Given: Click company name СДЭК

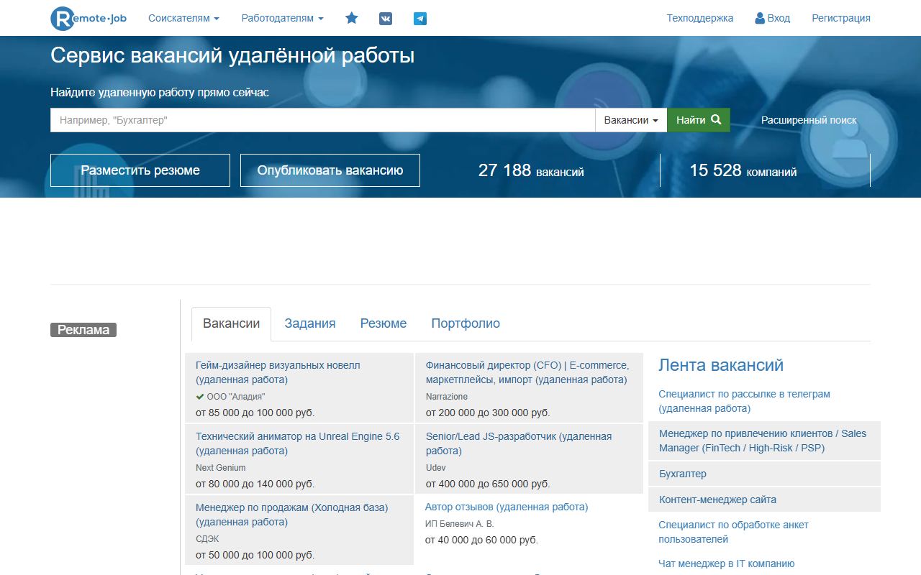Looking at the screenshot, I should click(x=207, y=539).
